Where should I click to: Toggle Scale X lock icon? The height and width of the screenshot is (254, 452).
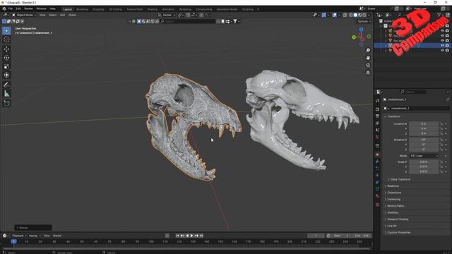click(441, 162)
